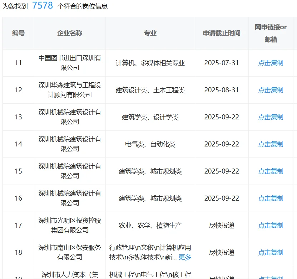Click the 专业 column header
This screenshot has height=279, width=297.
pos(150,33)
